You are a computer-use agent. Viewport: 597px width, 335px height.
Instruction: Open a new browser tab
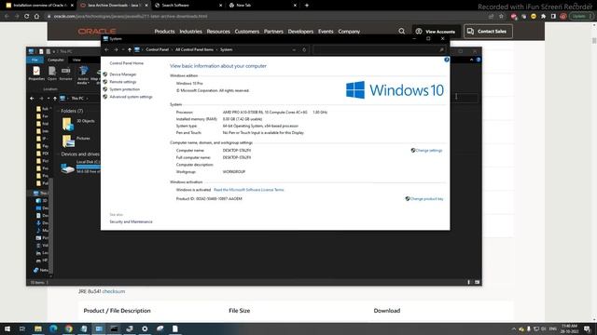point(307,6)
